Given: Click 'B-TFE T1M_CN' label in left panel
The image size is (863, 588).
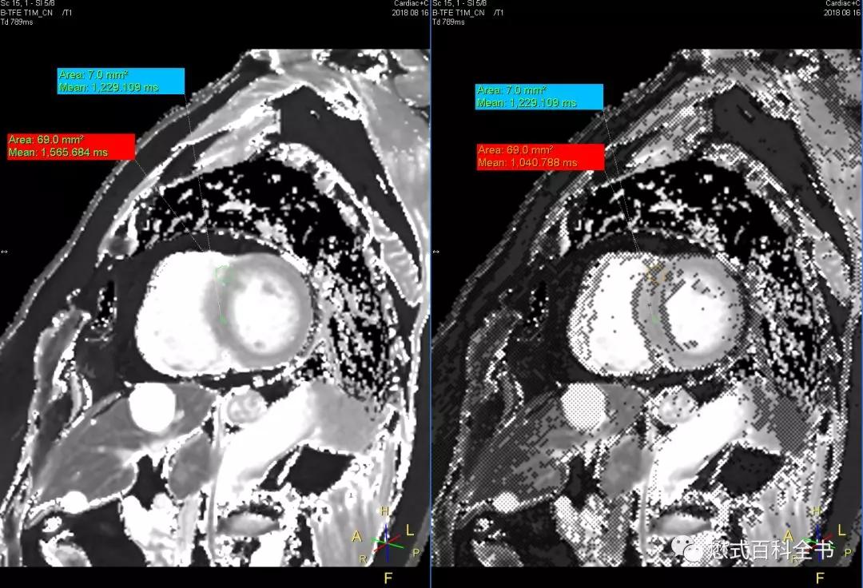Looking at the screenshot, I should click(x=26, y=13).
